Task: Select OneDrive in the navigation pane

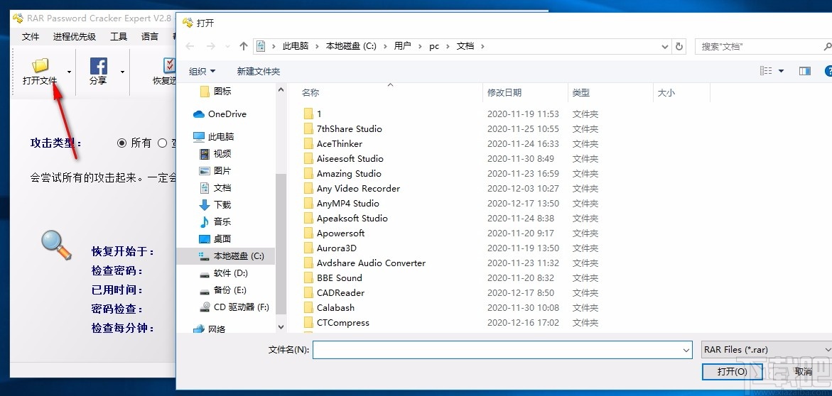Action: (220, 114)
